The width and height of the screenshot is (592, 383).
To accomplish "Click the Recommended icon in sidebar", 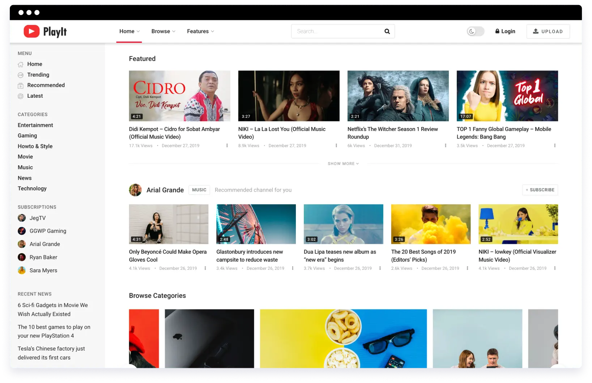I will tap(21, 85).
